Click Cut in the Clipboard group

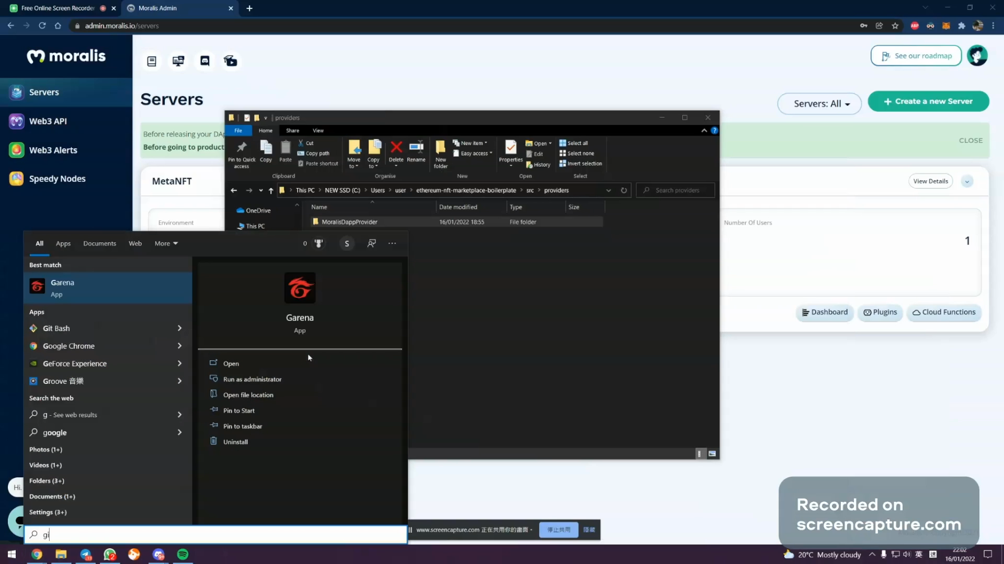click(x=306, y=143)
